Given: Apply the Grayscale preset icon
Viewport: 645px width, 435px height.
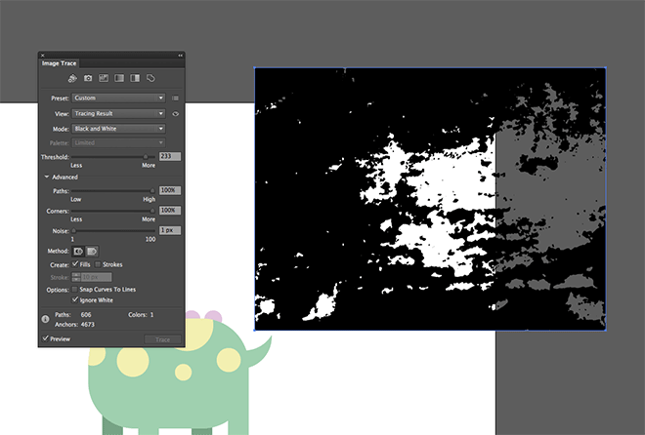Looking at the screenshot, I should coord(119,78).
